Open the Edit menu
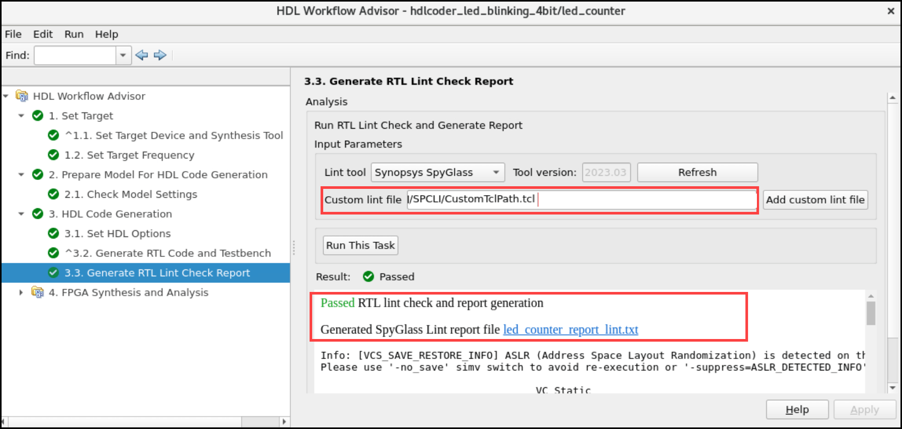The image size is (902, 429). click(x=42, y=34)
